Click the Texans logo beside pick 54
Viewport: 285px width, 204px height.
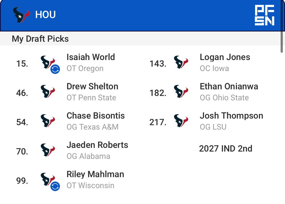[x=48, y=121]
